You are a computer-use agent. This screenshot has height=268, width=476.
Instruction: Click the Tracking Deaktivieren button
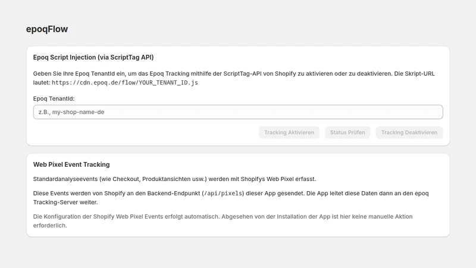(x=409, y=132)
